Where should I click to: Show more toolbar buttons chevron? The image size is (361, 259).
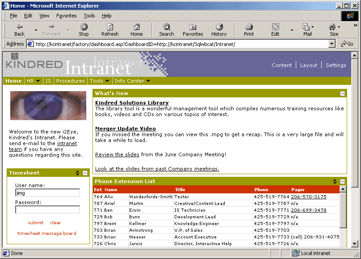click(x=355, y=25)
